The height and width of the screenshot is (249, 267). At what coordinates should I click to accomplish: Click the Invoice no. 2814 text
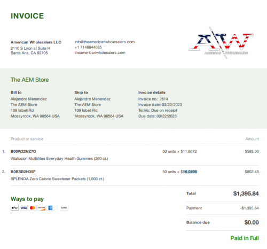153,99
